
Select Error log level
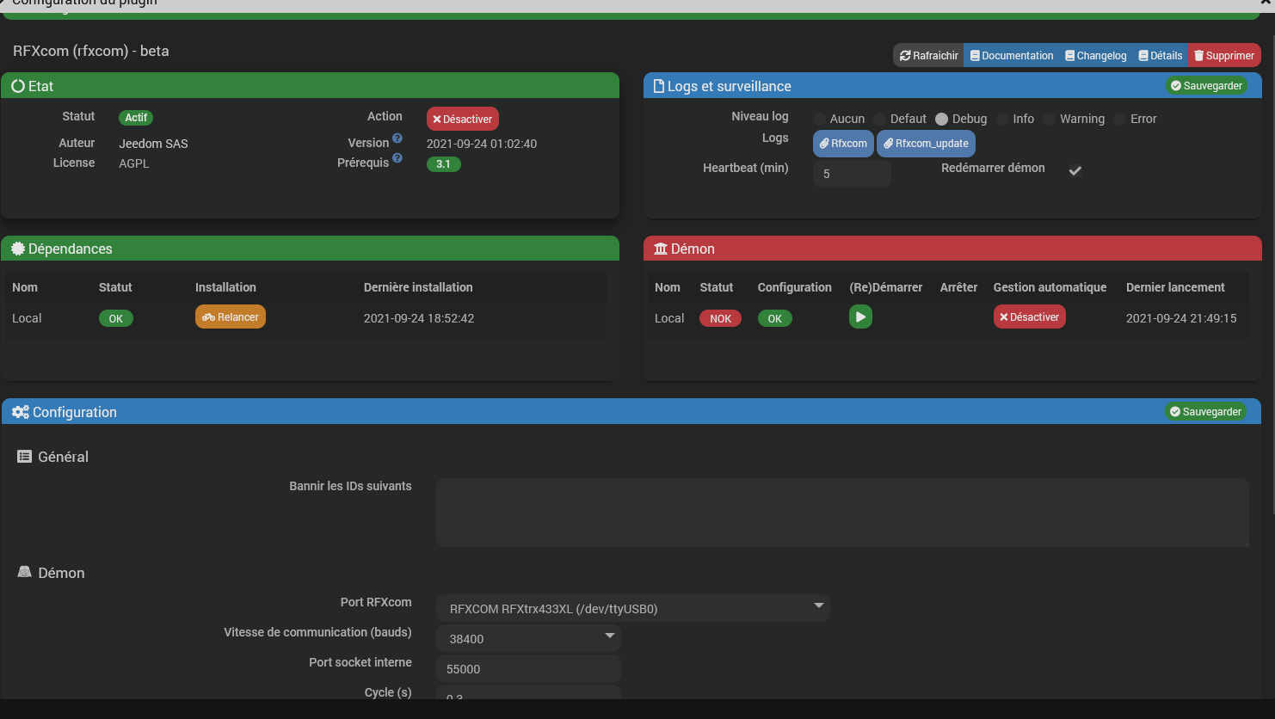[x=1119, y=119]
